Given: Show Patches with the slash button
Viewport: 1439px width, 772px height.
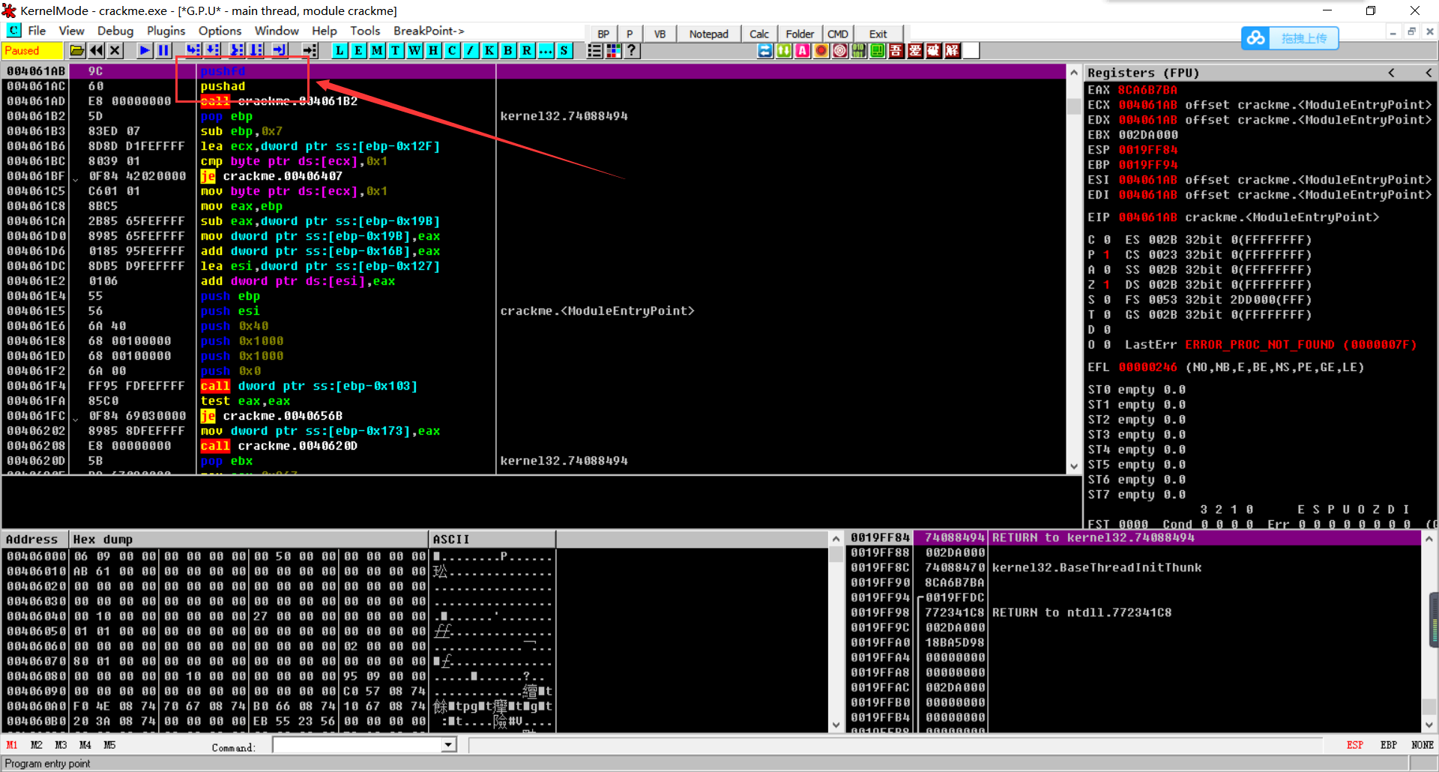Looking at the screenshot, I should 471,50.
